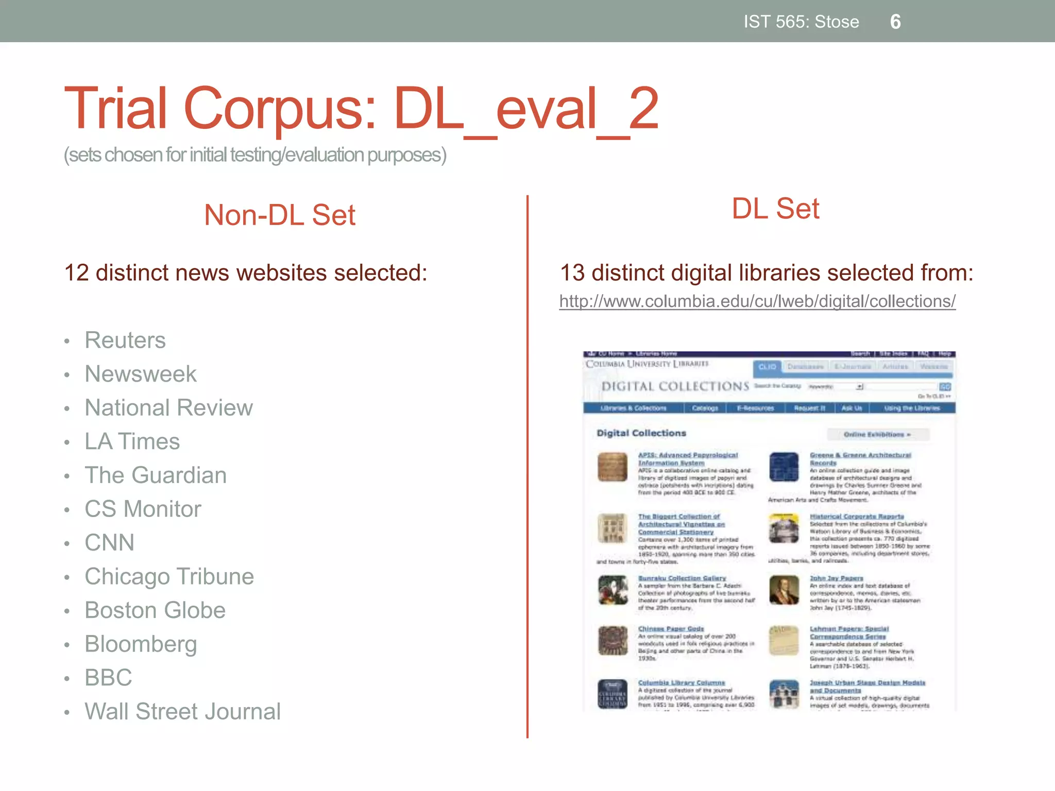
Task: Click the slide number 6
Action: pos(895,22)
